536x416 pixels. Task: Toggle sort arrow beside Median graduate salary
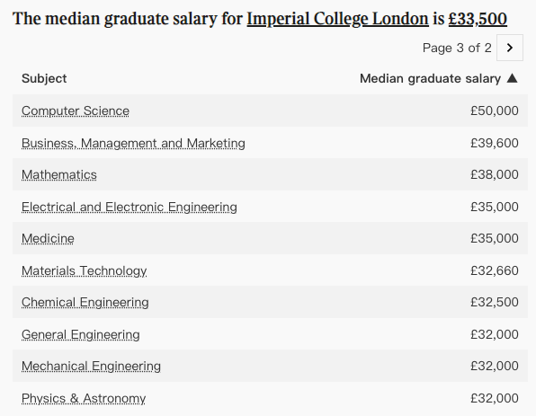point(512,78)
